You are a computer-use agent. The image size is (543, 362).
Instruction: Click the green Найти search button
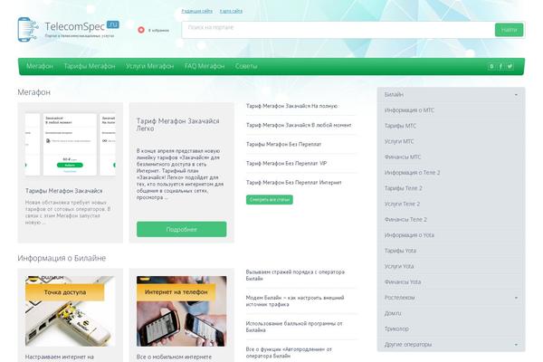509,30
